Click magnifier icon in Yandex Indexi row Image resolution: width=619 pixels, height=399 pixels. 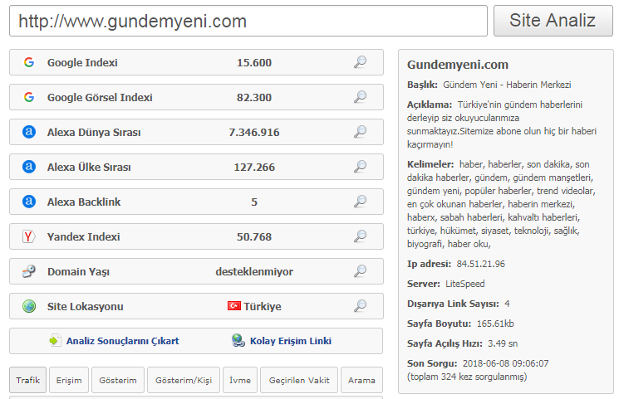(x=360, y=236)
